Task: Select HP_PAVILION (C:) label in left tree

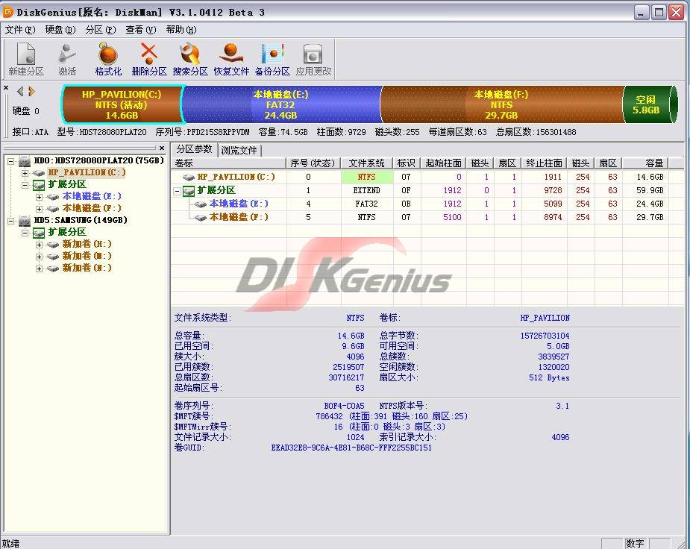Action: pos(87,173)
